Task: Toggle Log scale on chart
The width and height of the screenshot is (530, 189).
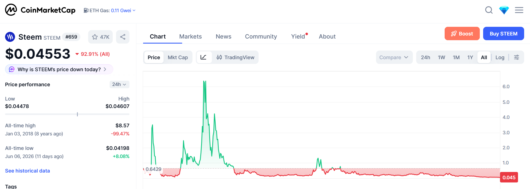Action: [500, 57]
